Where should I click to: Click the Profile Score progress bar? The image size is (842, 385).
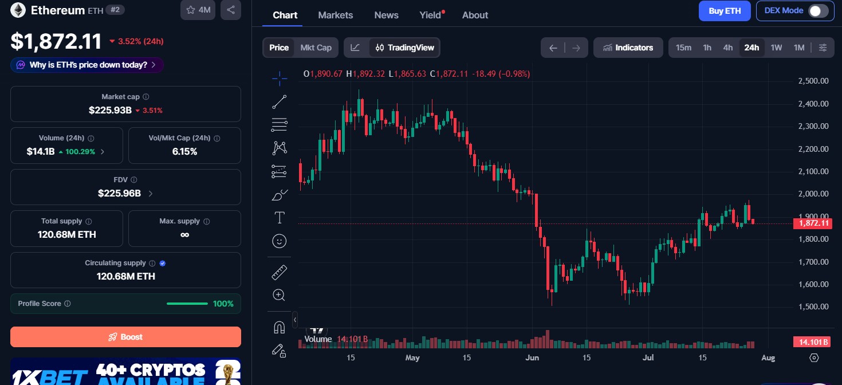click(187, 304)
